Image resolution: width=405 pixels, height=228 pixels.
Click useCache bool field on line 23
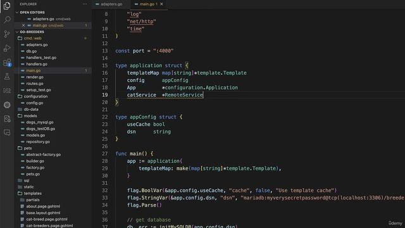(146, 124)
